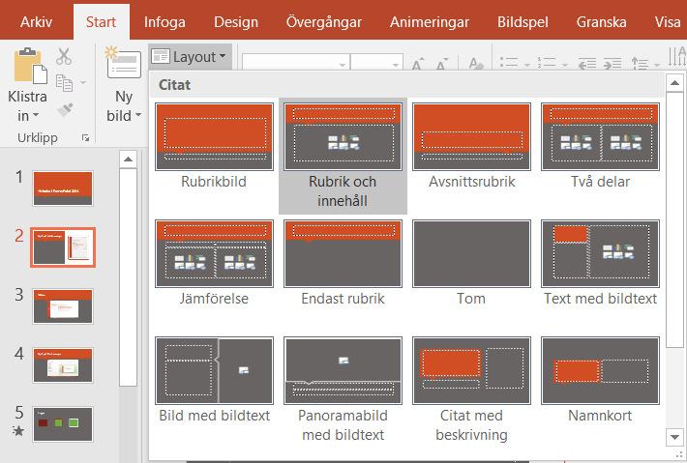This screenshot has height=463, width=687.
Task: Click the slide panel scroll up arrow
Action: point(128,159)
